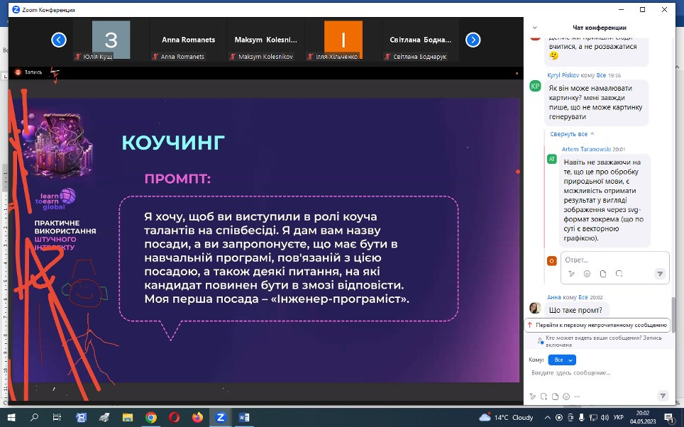Screen dimensions: 684x427
Task: Collapse the chat panel with the chevron
Action: (x=535, y=28)
